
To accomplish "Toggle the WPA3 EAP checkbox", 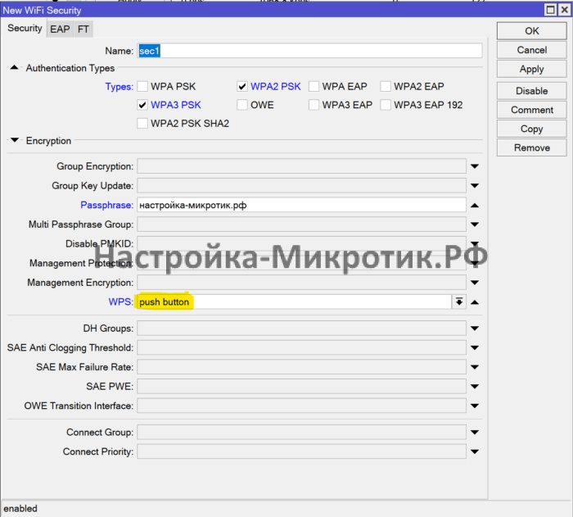I will 314,105.
